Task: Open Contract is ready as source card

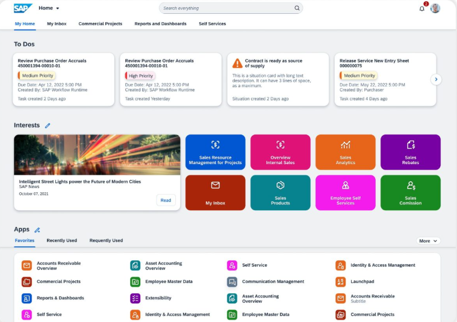Action: pyautogui.click(x=278, y=79)
